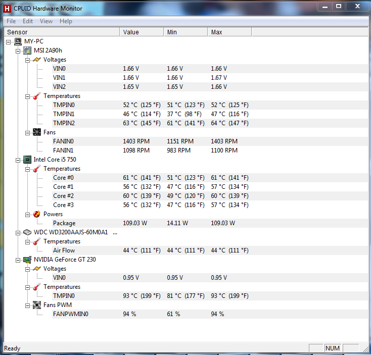Screen dimensions: 371x355
Task: Minimize the Hardware Monitor window
Action: click(x=325, y=7)
